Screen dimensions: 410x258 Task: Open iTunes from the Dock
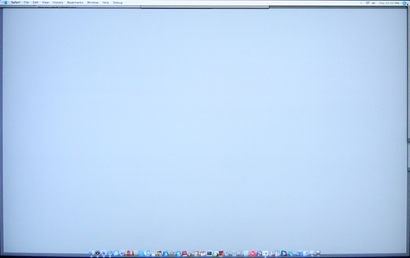(146, 253)
